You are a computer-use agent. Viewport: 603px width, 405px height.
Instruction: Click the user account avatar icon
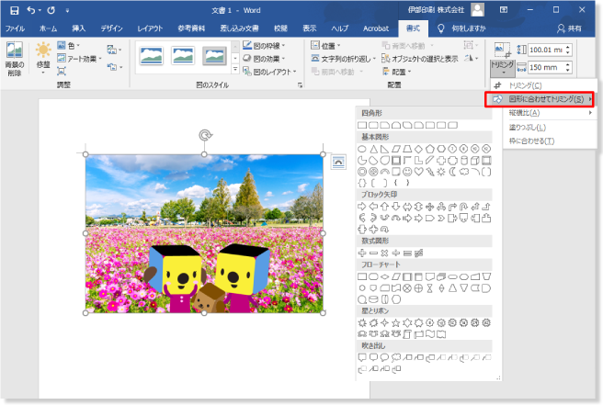pyautogui.click(x=477, y=10)
